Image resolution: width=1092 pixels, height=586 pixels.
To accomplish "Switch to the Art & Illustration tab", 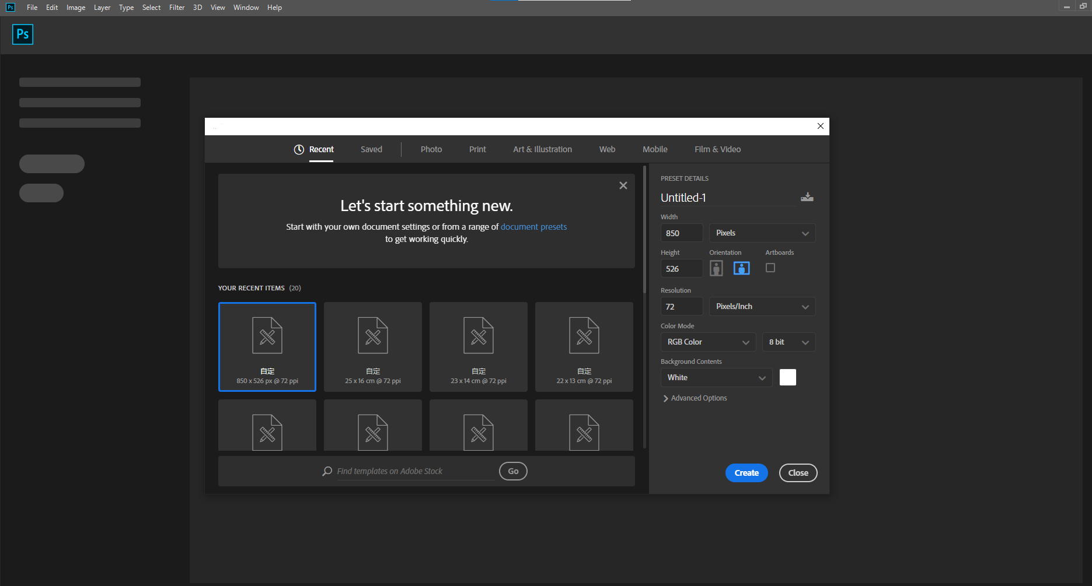I will [x=542, y=149].
